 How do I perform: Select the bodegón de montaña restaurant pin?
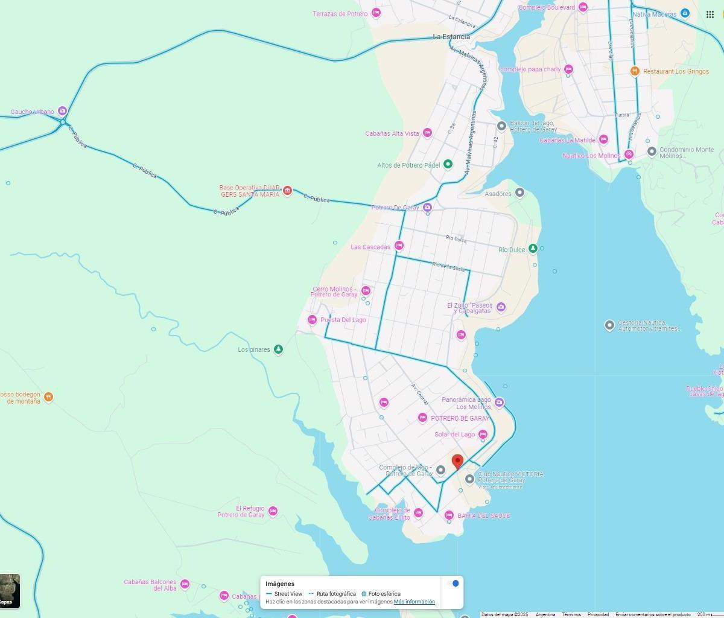click(x=49, y=397)
